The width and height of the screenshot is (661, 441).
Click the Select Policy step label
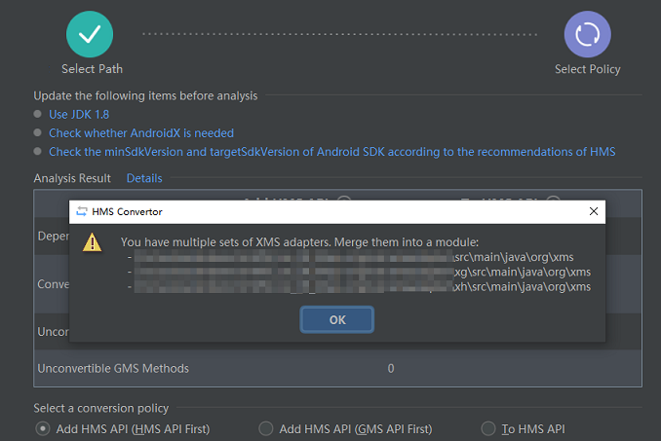[587, 69]
